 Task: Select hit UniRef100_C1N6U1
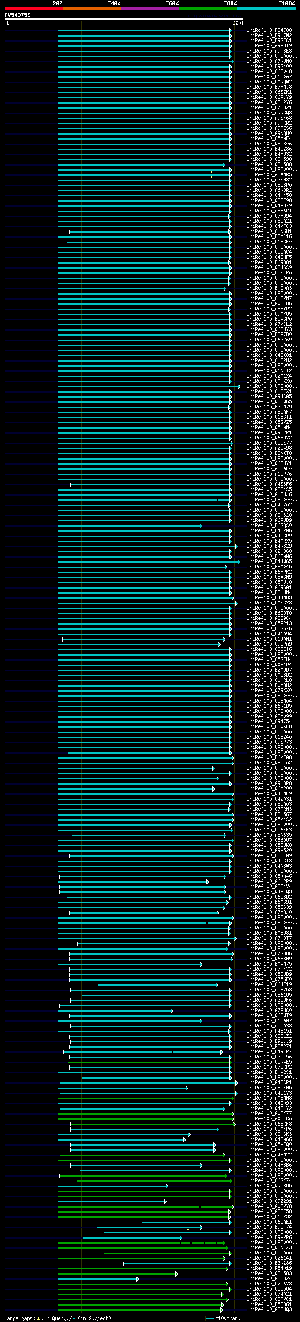click(269, 232)
